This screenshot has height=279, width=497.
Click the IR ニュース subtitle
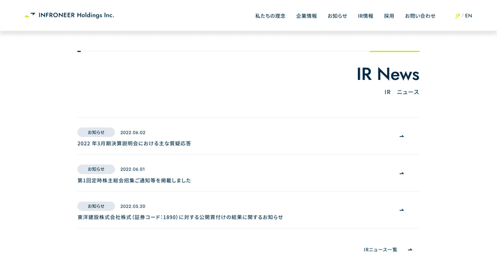(401, 92)
